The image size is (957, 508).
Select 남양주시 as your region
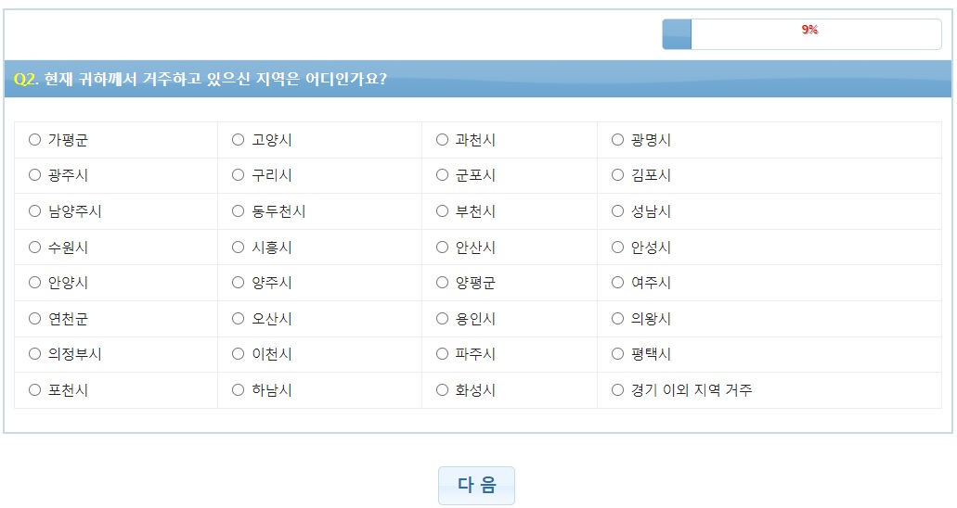click(34, 211)
